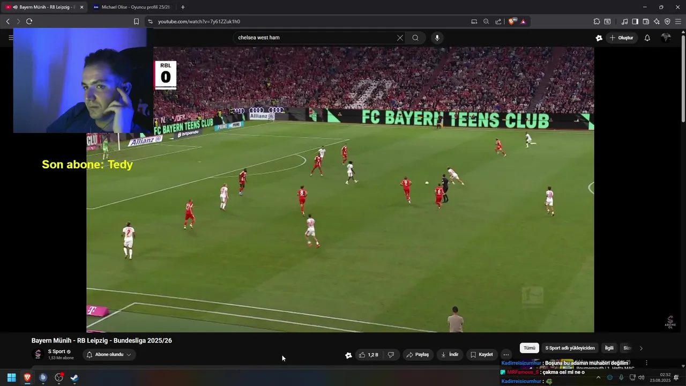Open tray volume speaker icon
This screenshot has height=386, width=686.
[642, 377]
